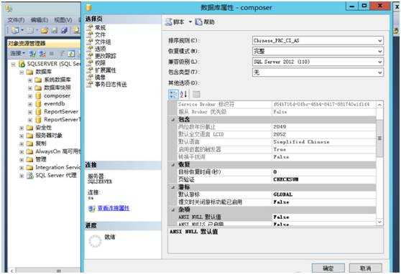
Task: Select the 目标恢复时间(秒) row
Action: (x=277, y=172)
